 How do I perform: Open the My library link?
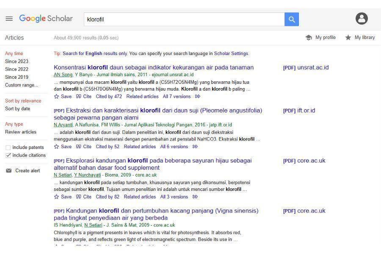[364, 37]
